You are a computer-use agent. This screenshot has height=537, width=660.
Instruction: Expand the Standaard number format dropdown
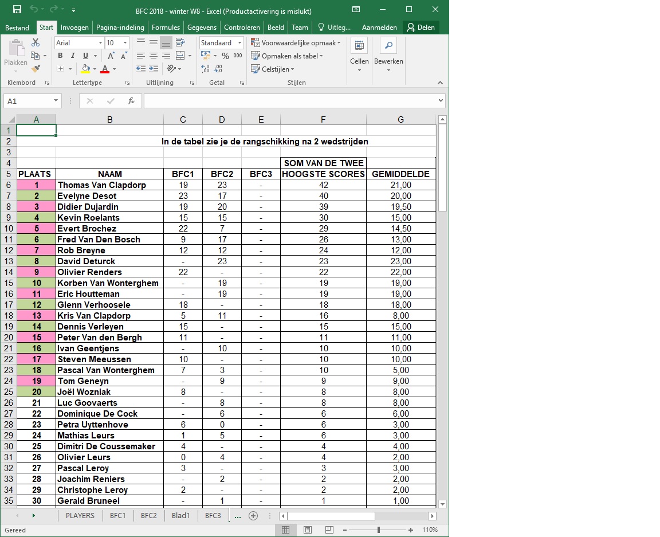pyautogui.click(x=239, y=43)
